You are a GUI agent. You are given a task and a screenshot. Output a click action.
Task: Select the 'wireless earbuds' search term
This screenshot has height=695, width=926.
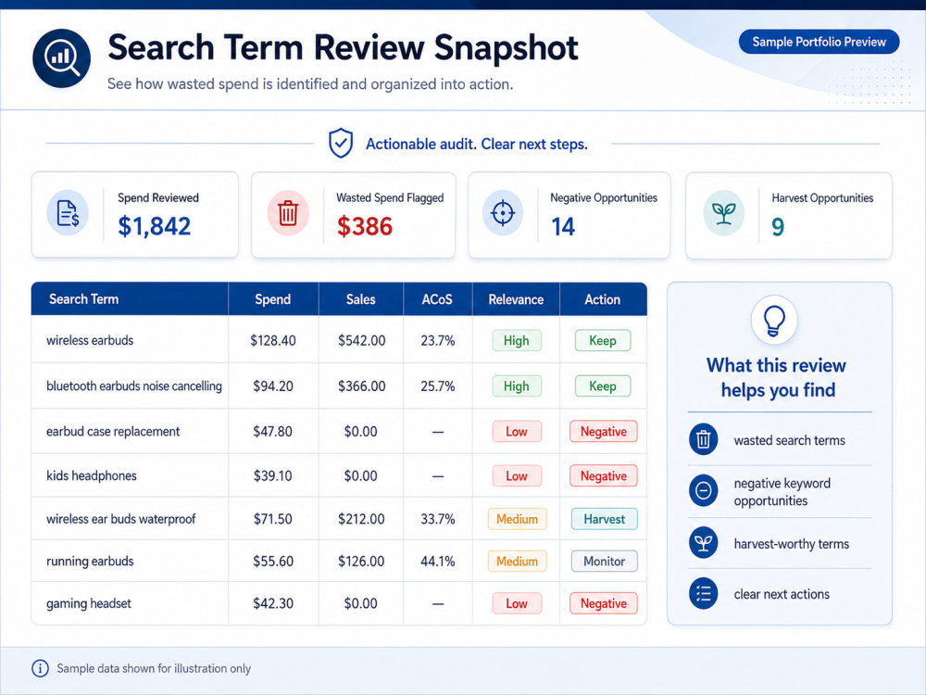(90, 340)
